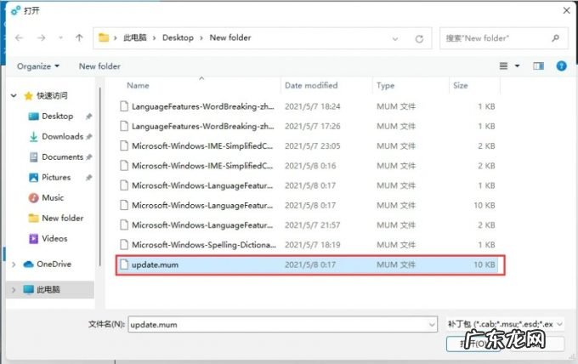Select the Microsoft-Windows-LanguageFeatur file sized 10 KB

pos(308,205)
